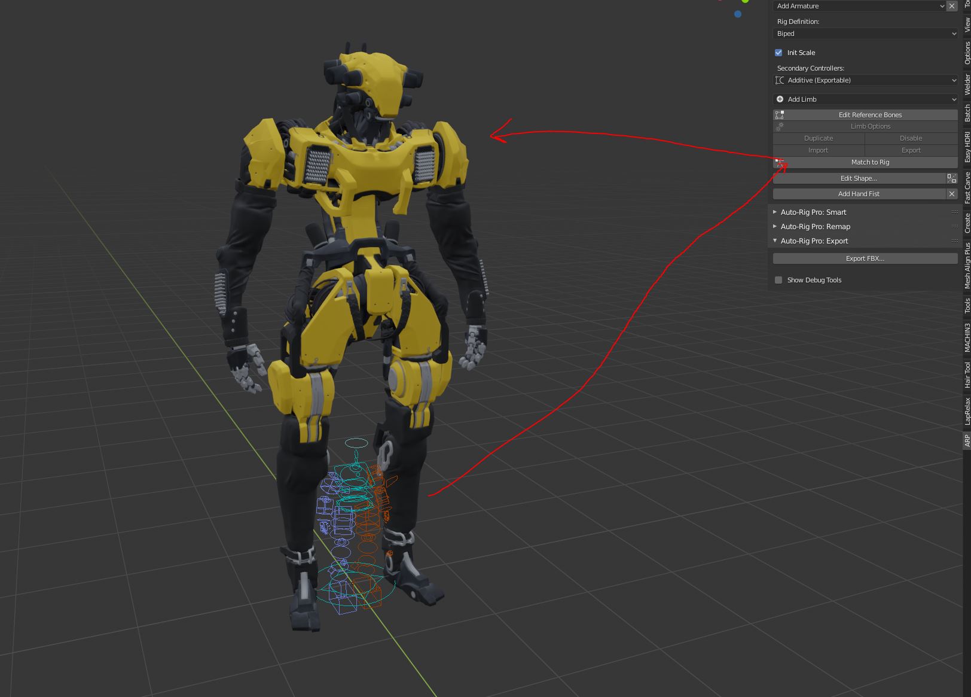Image resolution: width=971 pixels, height=697 pixels.
Task: Switch to the MACHIN3 sidebar tab
Action: point(966,335)
